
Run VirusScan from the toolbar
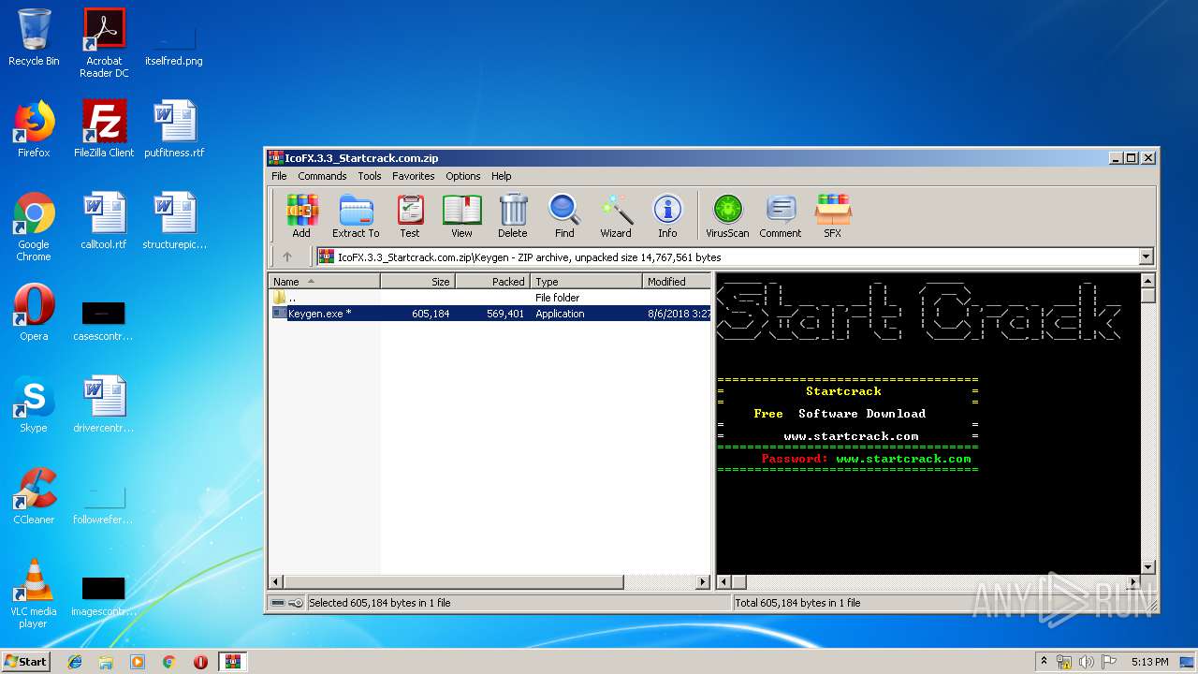(727, 216)
